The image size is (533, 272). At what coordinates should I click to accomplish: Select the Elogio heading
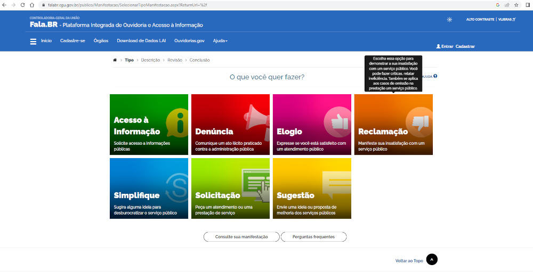point(289,132)
